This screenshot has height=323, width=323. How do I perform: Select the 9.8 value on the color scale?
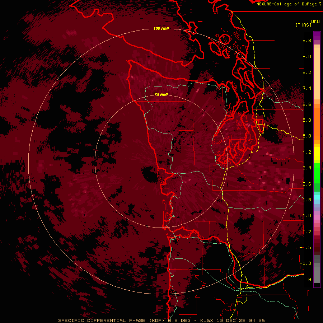(x=307, y=40)
